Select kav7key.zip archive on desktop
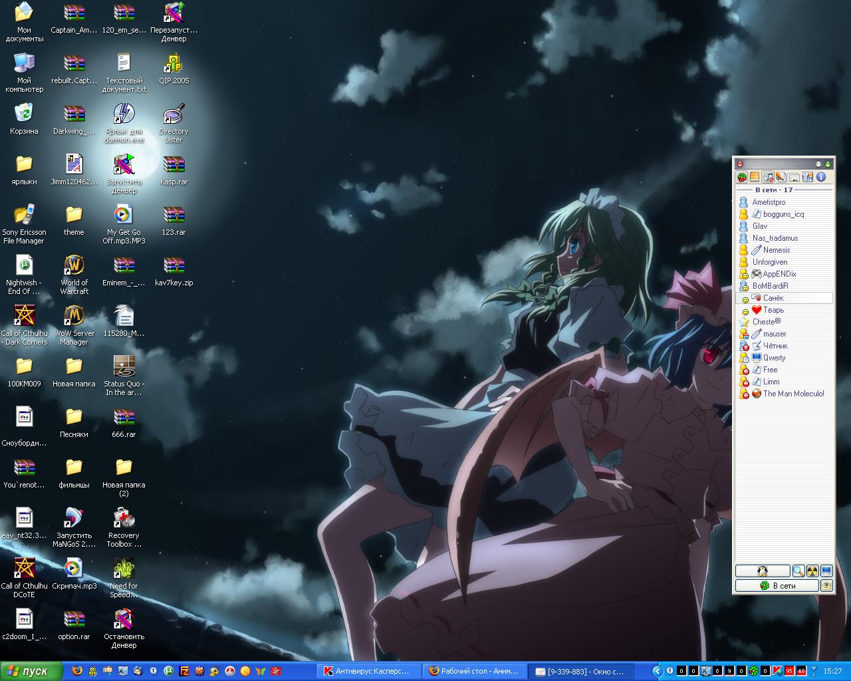The width and height of the screenshot is (851, 681). point(174,270)
